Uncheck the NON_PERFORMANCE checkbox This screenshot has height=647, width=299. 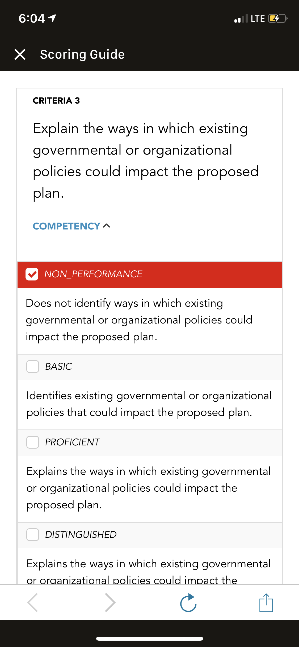click(32, 274)
